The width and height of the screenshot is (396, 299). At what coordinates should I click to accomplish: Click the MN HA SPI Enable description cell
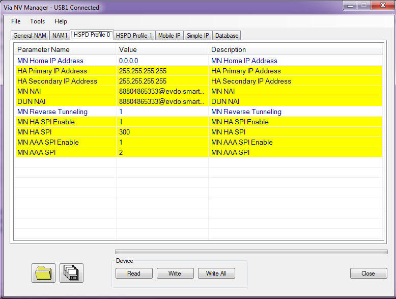pos(296,122)
